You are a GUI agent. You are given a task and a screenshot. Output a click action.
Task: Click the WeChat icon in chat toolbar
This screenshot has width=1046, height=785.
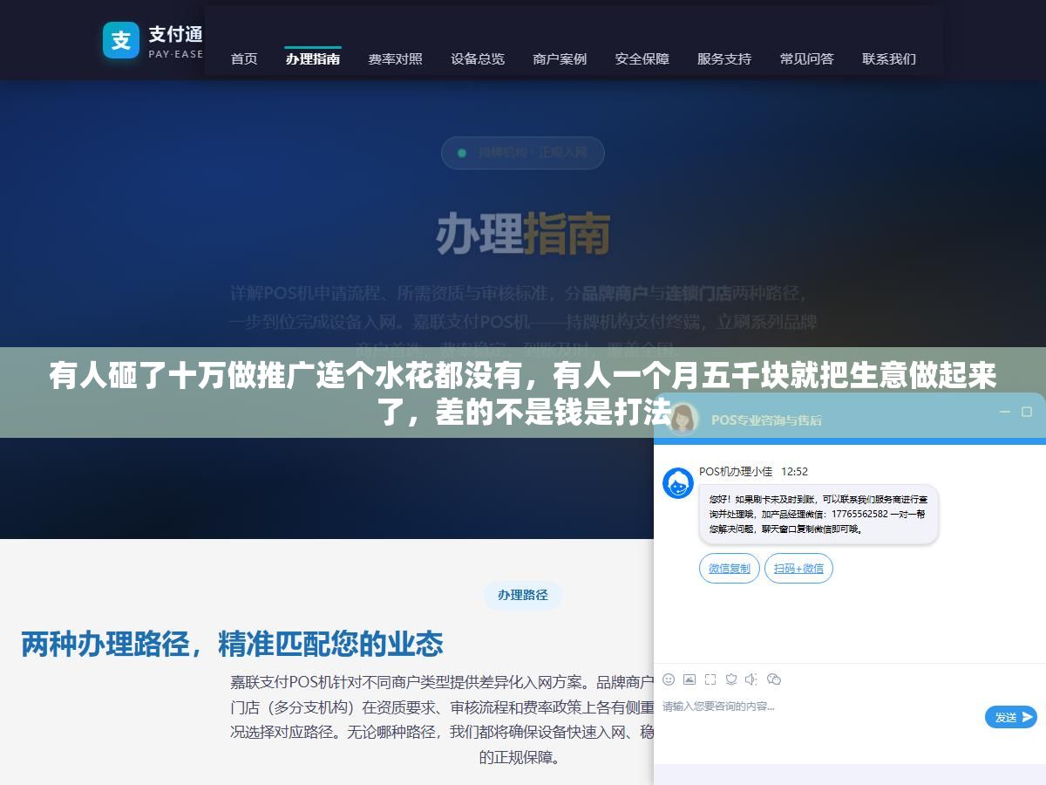point(773,679)
